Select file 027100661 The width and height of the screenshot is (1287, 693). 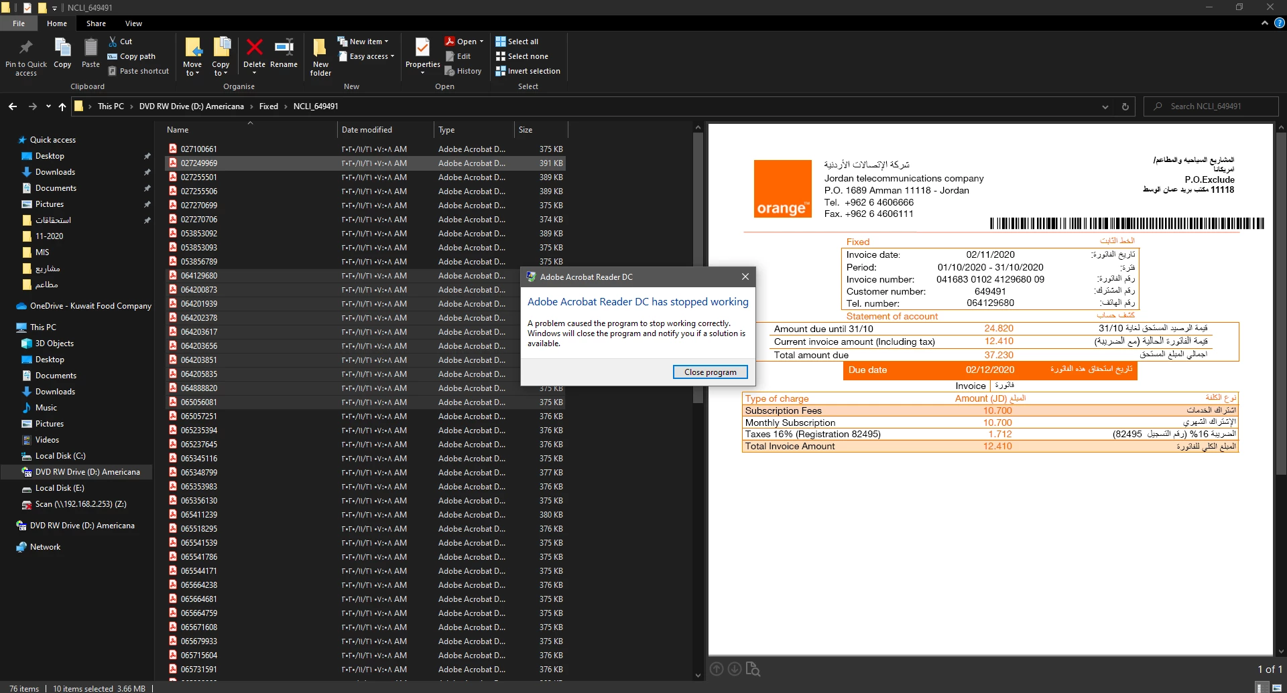click(365, 149)
